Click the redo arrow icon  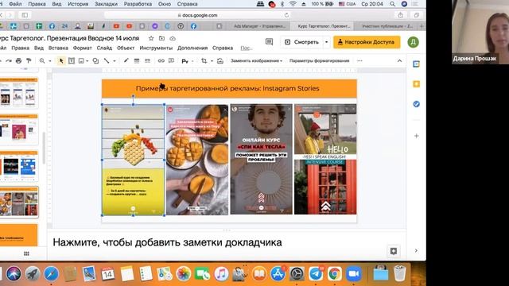(9, 60)
